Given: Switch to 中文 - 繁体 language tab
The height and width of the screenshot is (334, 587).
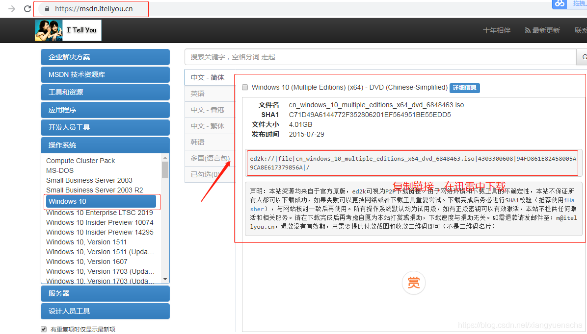Looking at the screenshot, I should [x=210, y=126].
